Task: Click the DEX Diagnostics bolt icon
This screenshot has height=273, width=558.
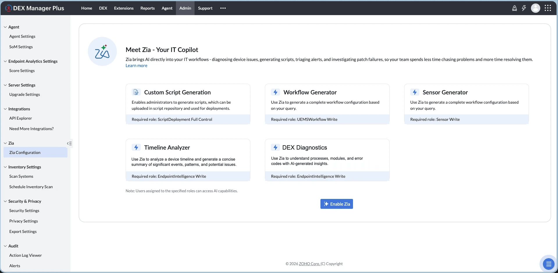Action: 275,148
